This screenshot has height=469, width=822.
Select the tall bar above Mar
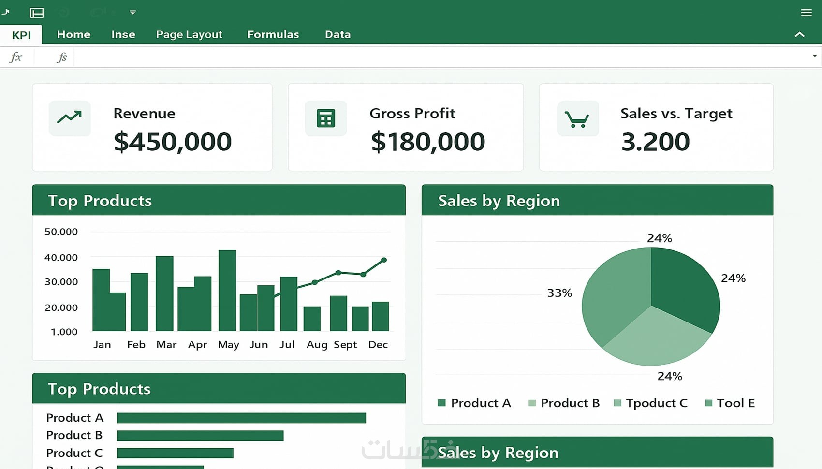click(x=164, y=293)
